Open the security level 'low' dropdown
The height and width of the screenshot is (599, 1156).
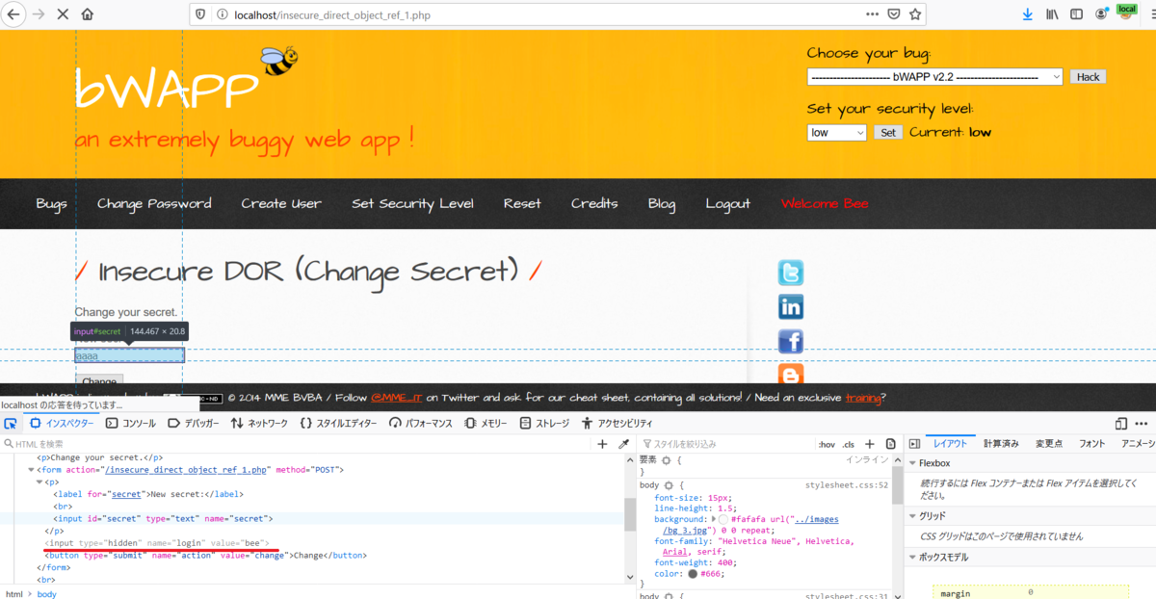click(837, 133)
